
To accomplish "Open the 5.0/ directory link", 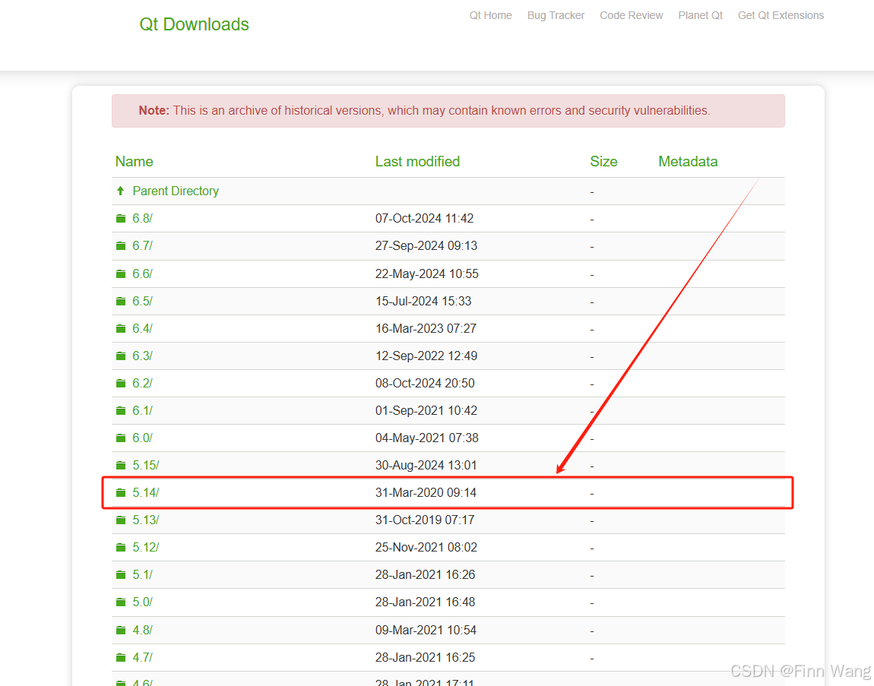I will (142, 602).
